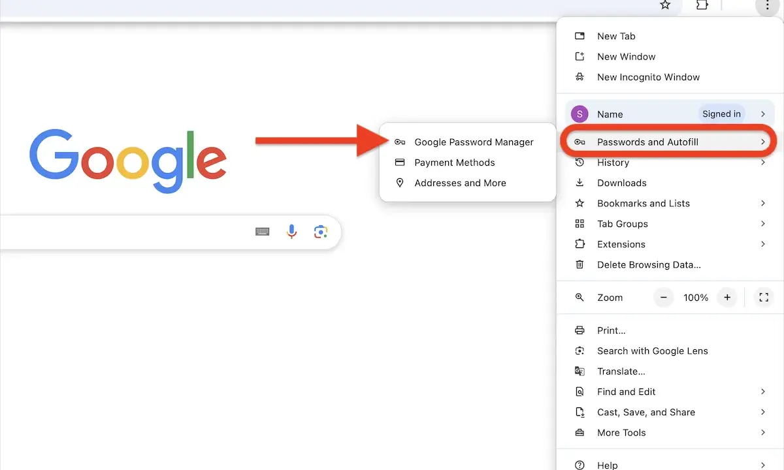Click the three-dot Chrome menu button

767,5
